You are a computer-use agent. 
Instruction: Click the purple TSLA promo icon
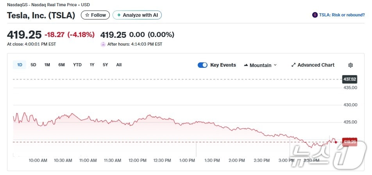(315, 15)
